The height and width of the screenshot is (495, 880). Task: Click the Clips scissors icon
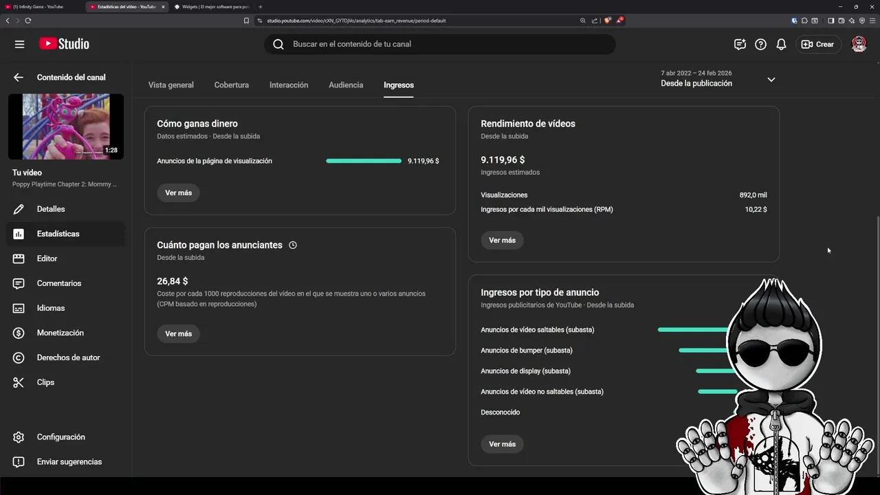click(x=19, y=382)
